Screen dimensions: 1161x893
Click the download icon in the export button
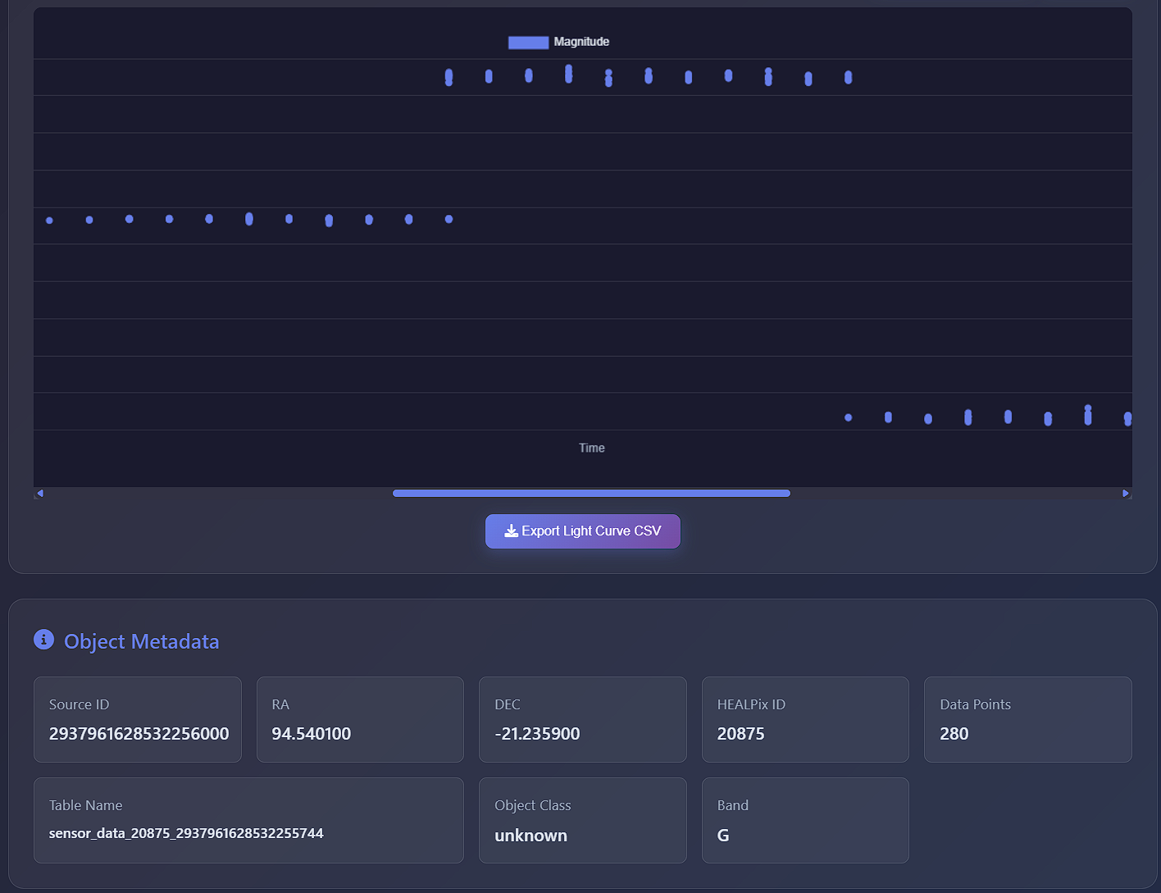coord(511,531)
